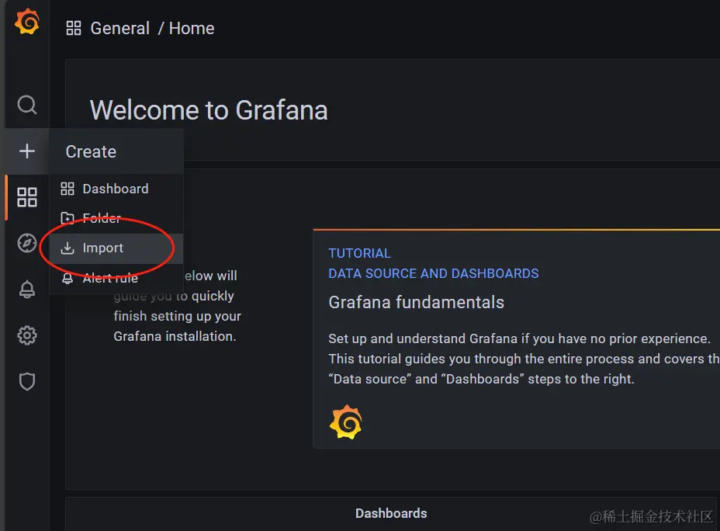Viewport: 720px width, 531px height.
Task: Click the TUTORIAL label text
Action: [x=359, y=253]
